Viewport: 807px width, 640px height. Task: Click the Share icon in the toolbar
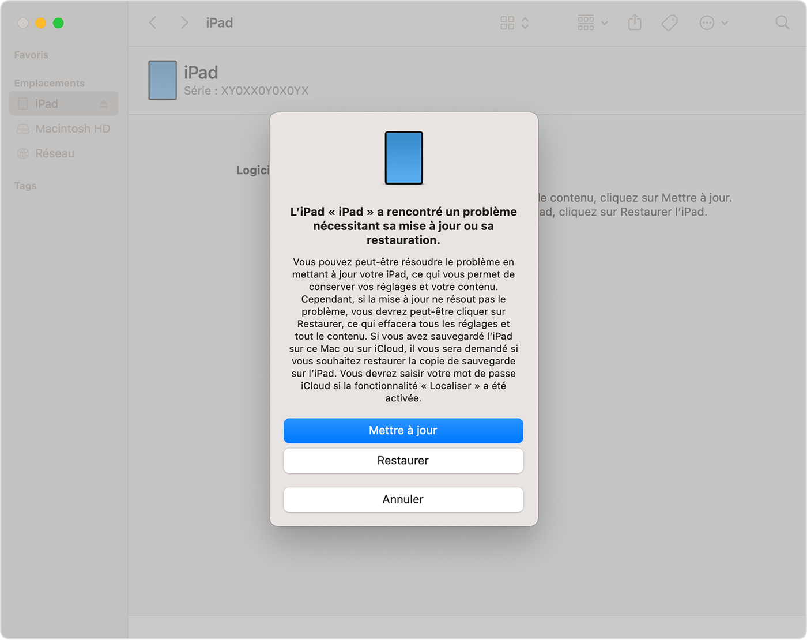[x=635, y=22]
